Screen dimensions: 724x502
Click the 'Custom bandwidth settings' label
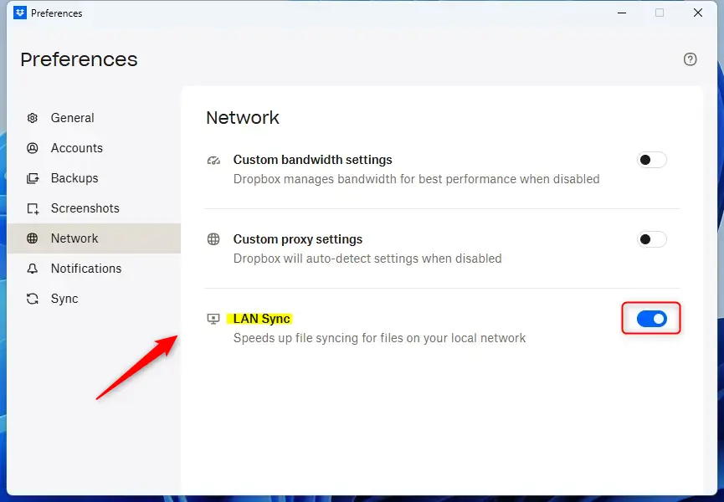[312, 160]
